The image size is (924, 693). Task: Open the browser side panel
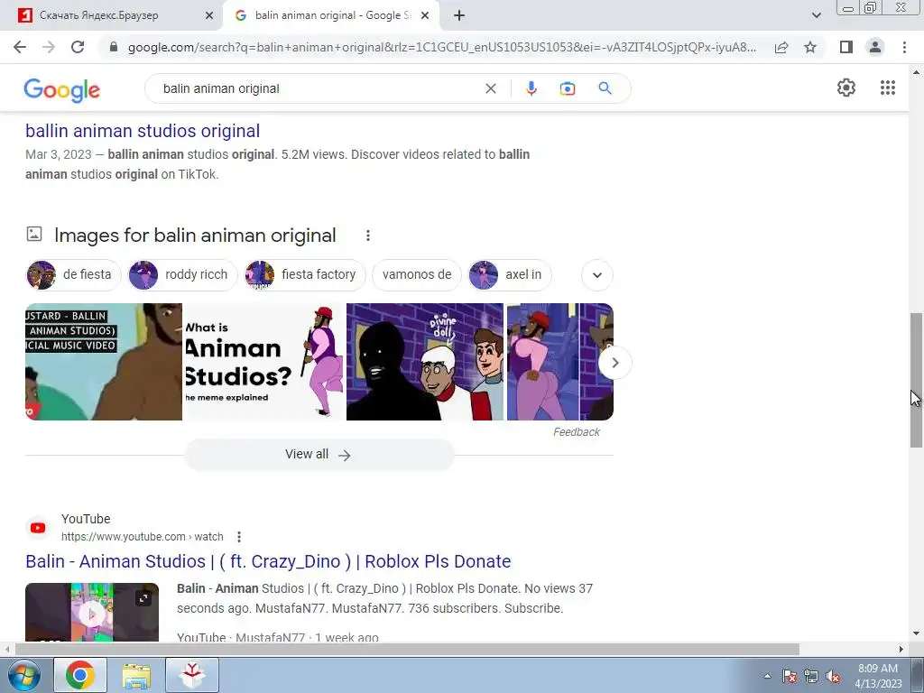click(x=846, y=47)
